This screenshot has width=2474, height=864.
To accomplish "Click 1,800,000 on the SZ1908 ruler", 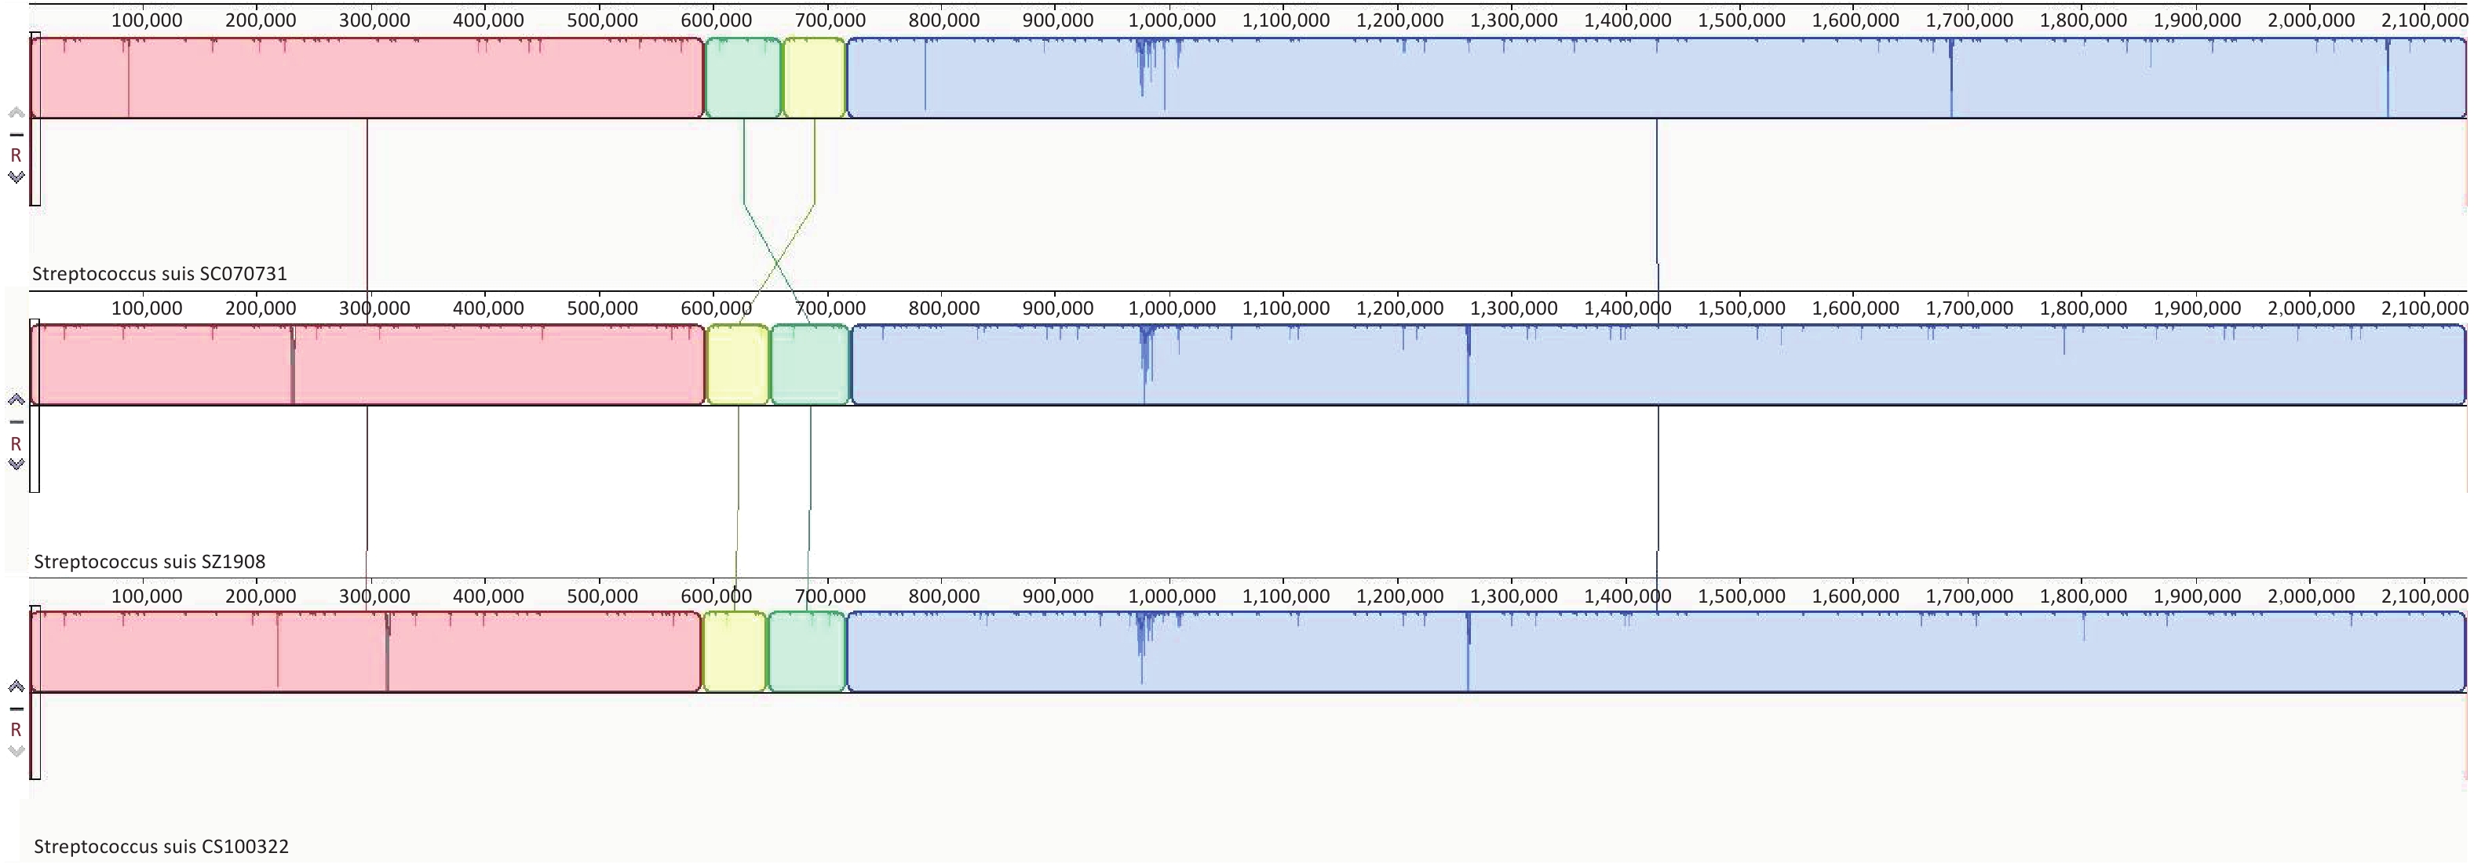I will (2083, 308).
